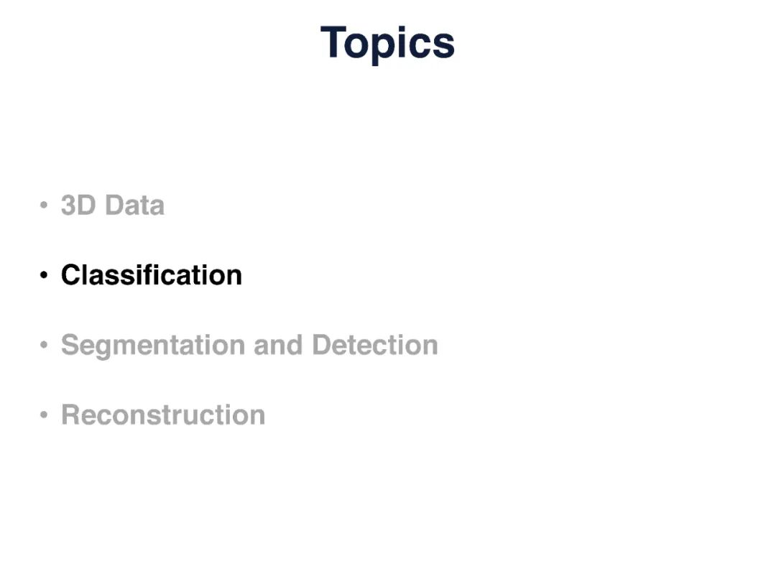This screenshot has height=582, width=776.
Task: Click the highlighted Classification topic
Action: (152, 275)
